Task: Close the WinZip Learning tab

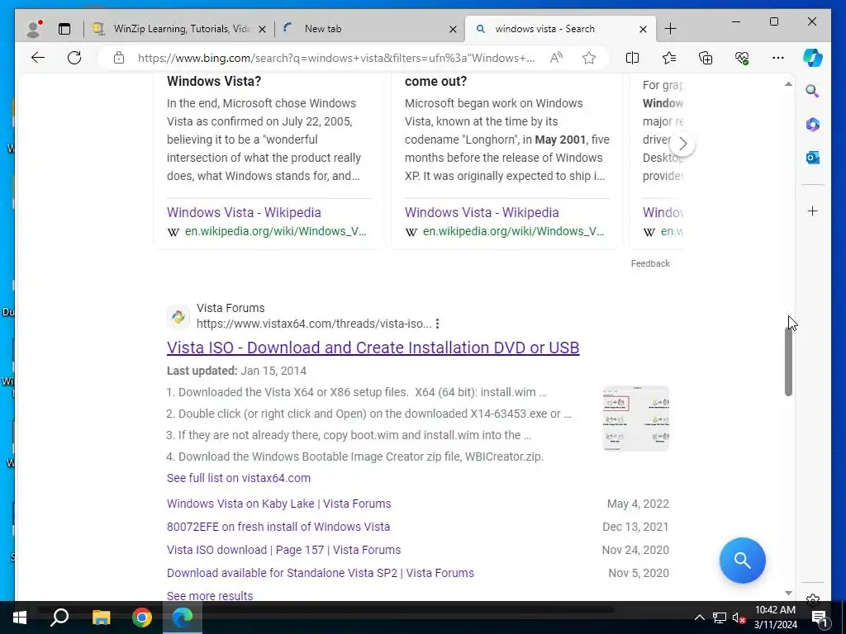Action: tap(262, 29)
